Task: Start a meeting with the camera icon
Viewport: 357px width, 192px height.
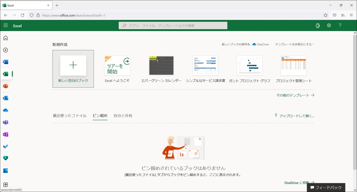Action: (x=317, y=26)
